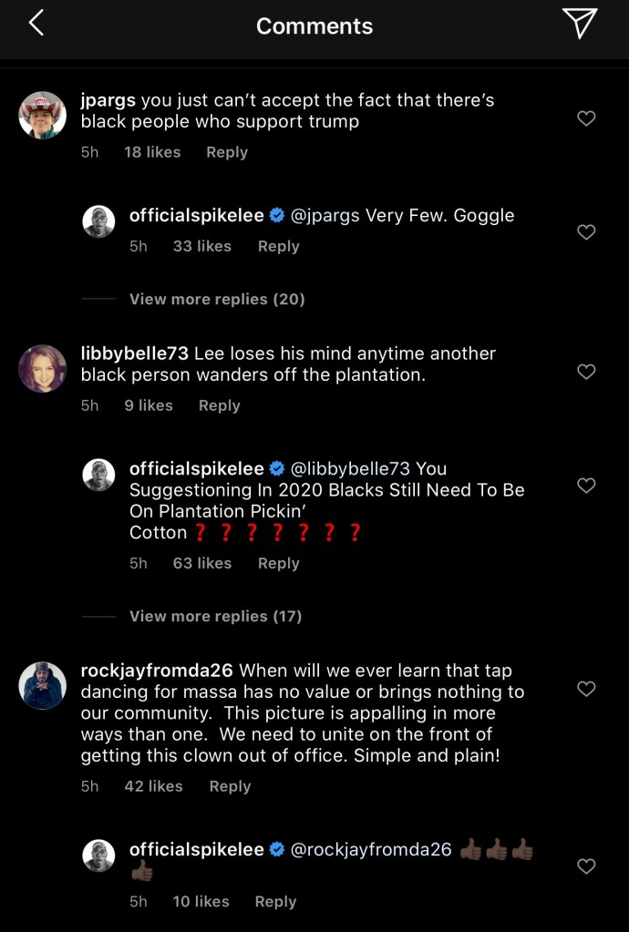Open direct share paper plane icon
This screenshot has height=932, width=629.
coord(579,24)
